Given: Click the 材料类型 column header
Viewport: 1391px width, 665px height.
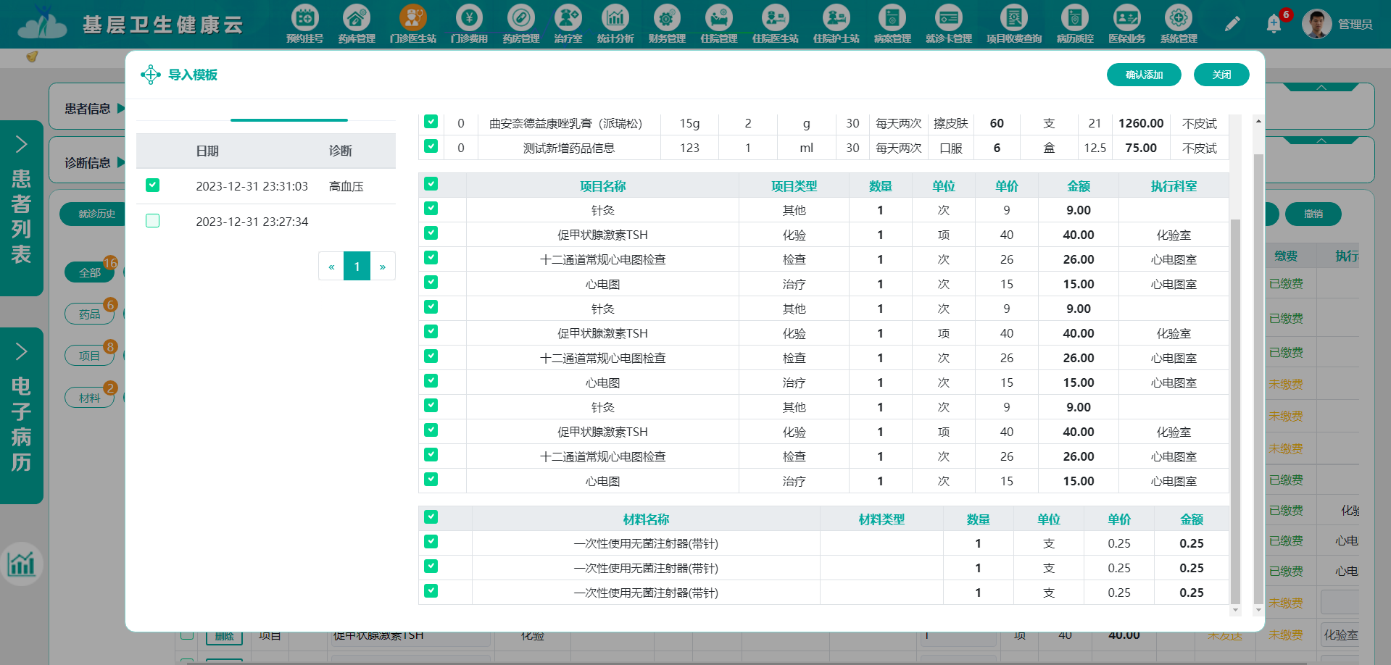Looking at the screenshot, I should (881, 519).
